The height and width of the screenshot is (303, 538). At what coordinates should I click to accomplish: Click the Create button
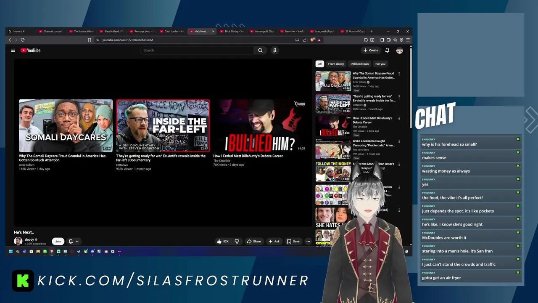coord(371,50)
